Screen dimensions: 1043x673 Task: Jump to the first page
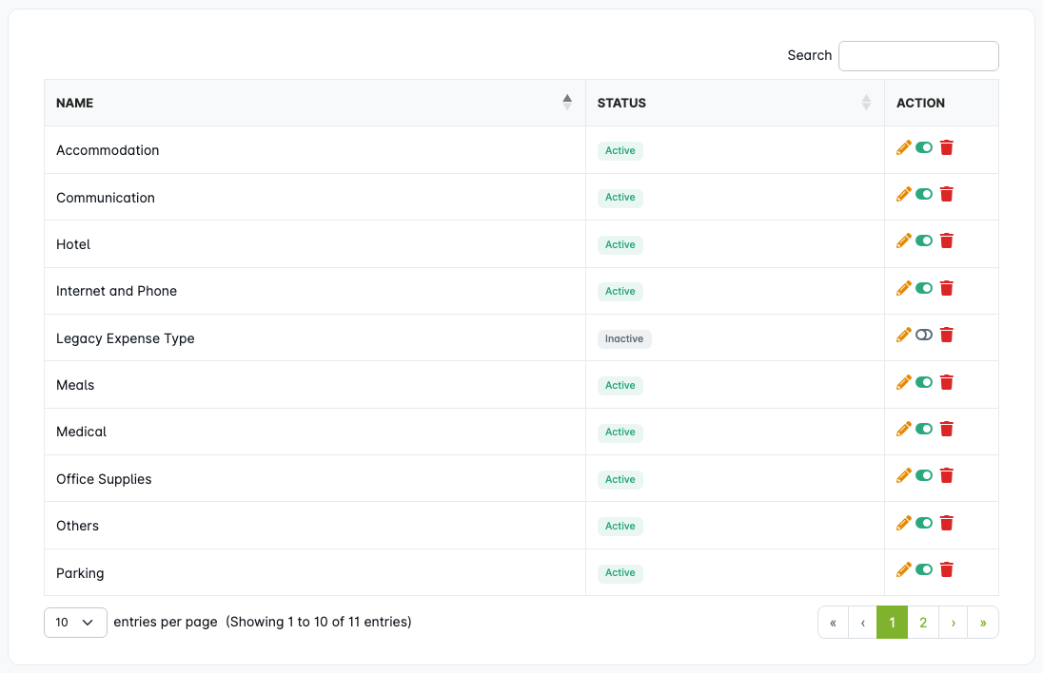(x=833, y=623)
